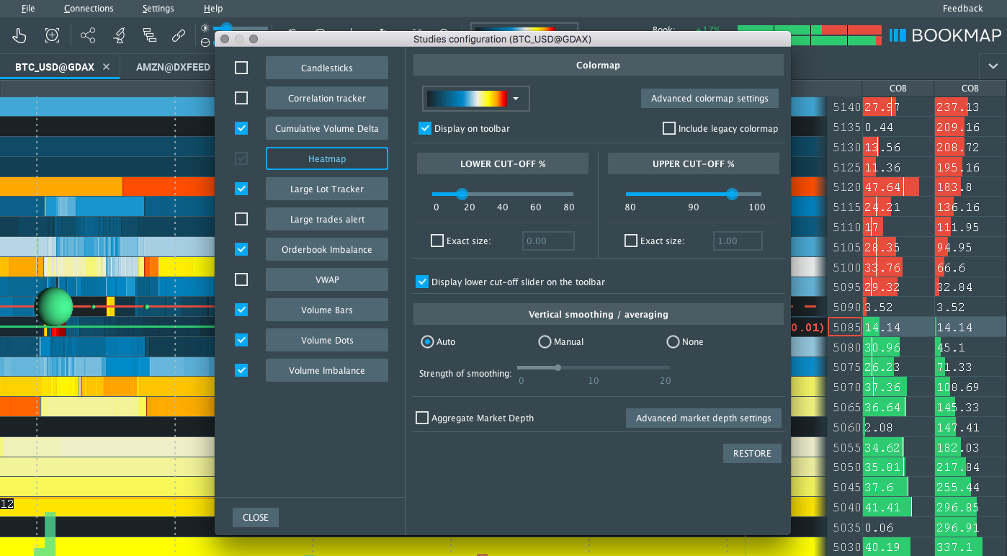Click the microscope icon in toolbar
The image size is (1007, 556).
(x=119, y=35)
